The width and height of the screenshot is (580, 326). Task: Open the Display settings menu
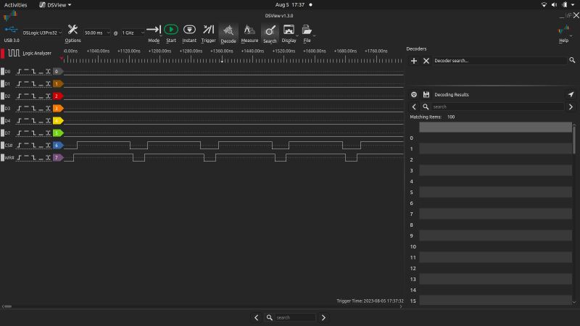(289, 33)
